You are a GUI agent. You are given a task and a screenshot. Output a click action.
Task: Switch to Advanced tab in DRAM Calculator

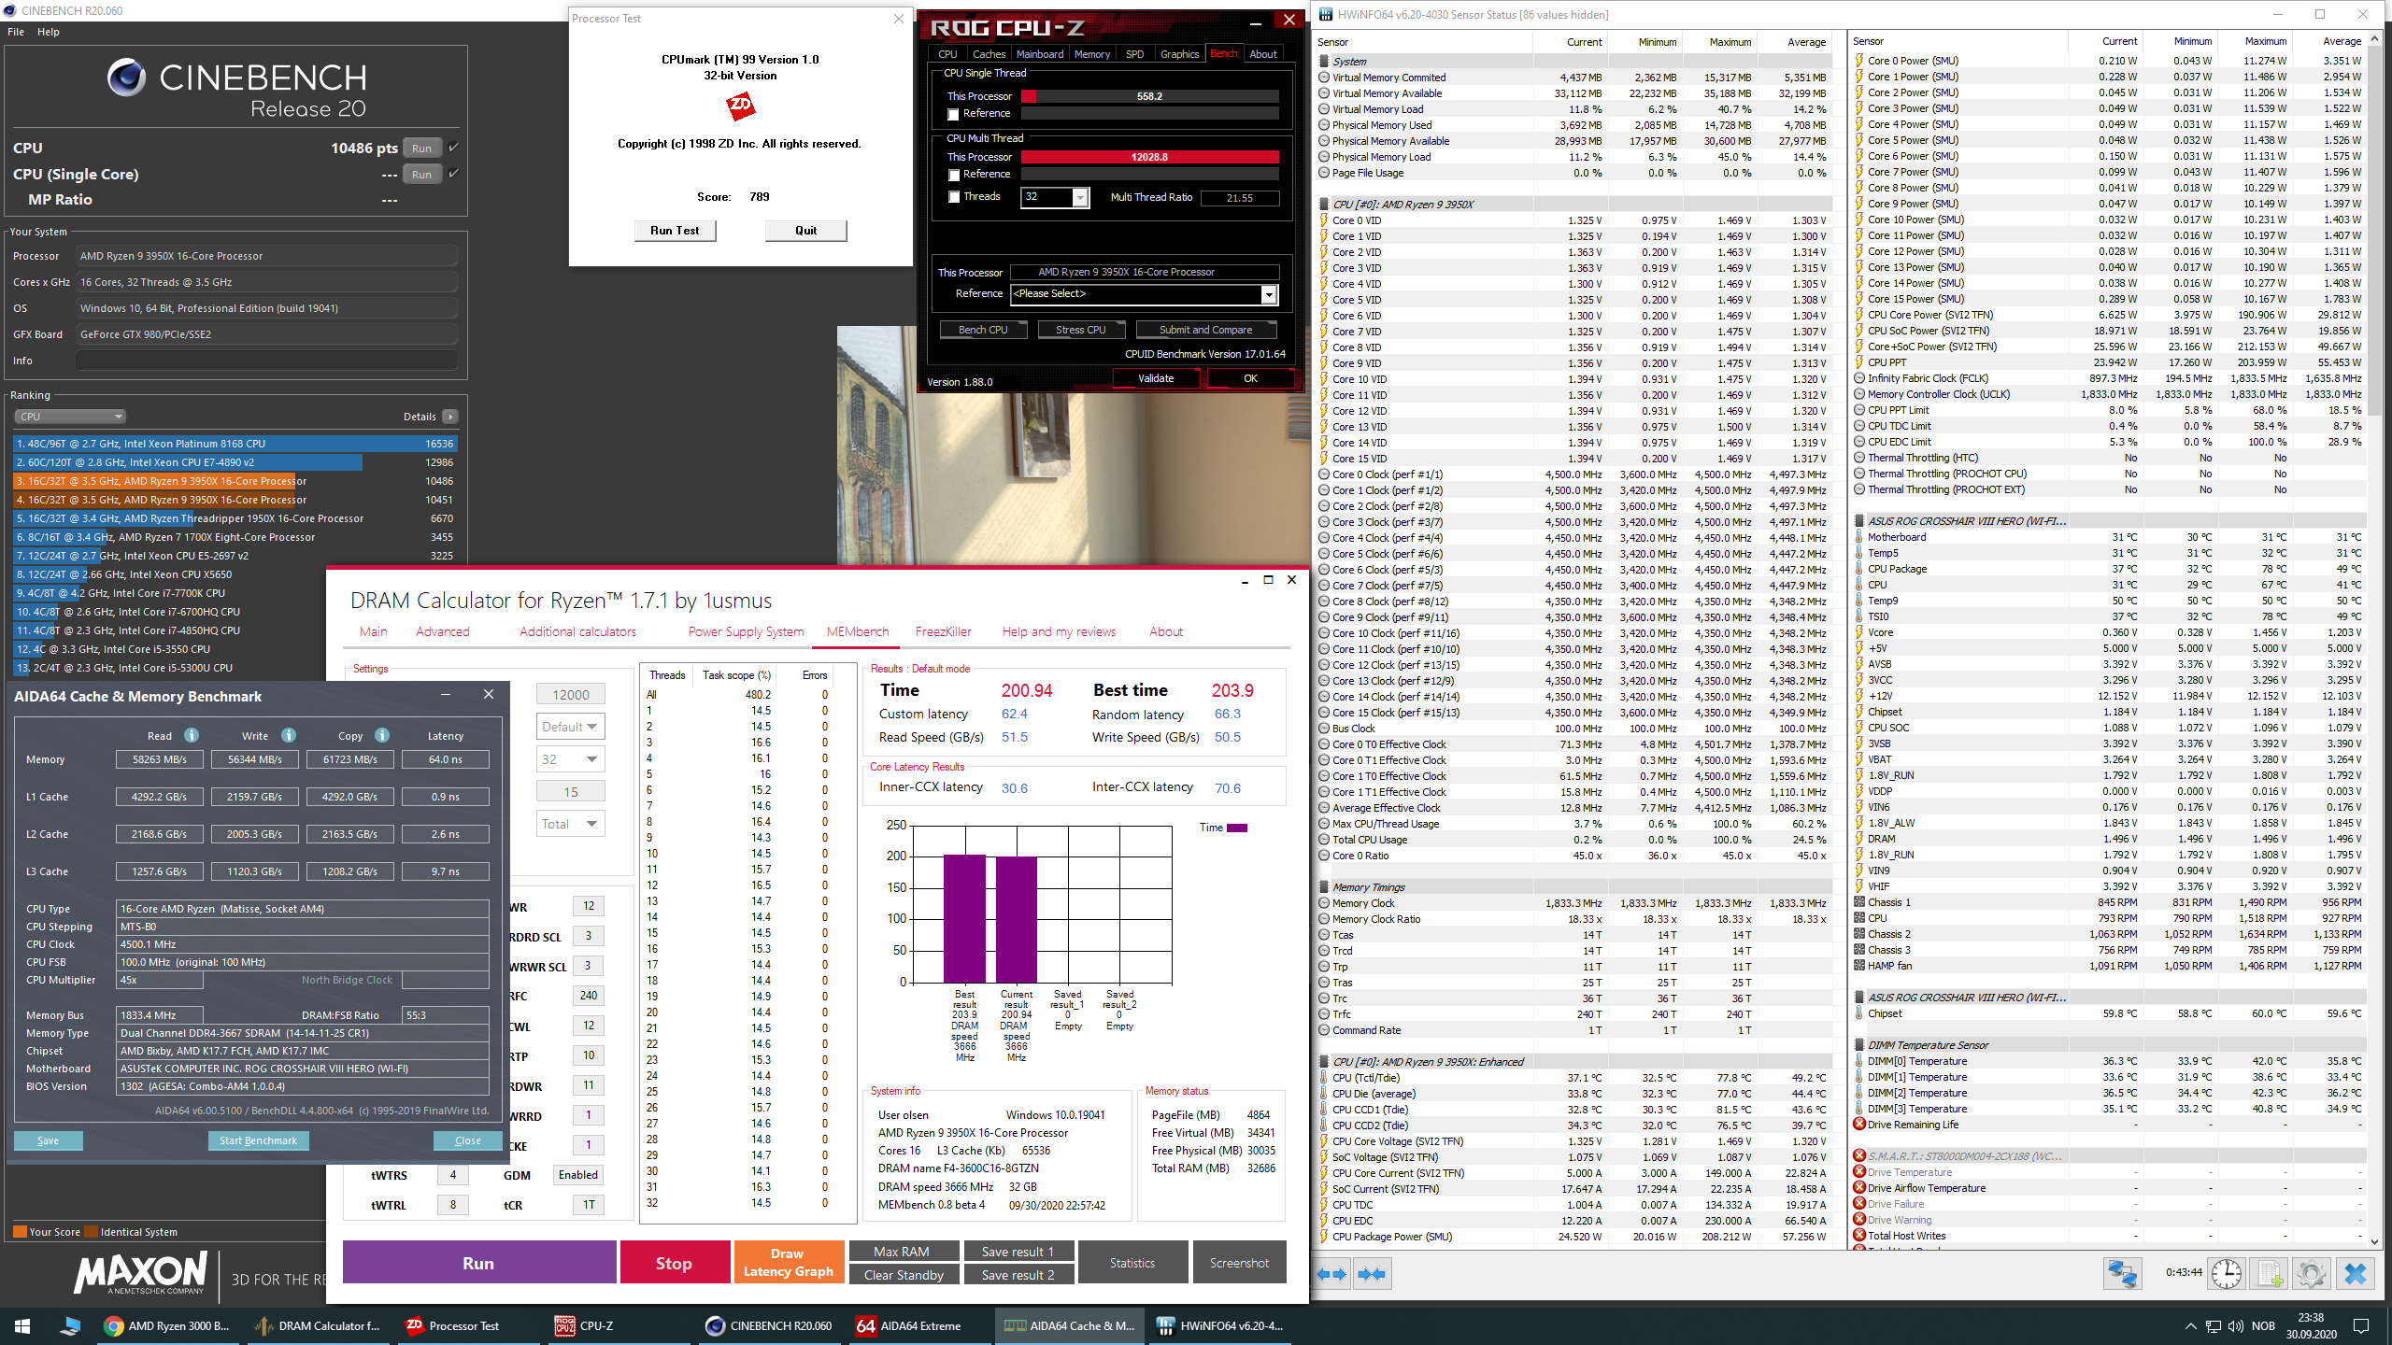point(443,631)
